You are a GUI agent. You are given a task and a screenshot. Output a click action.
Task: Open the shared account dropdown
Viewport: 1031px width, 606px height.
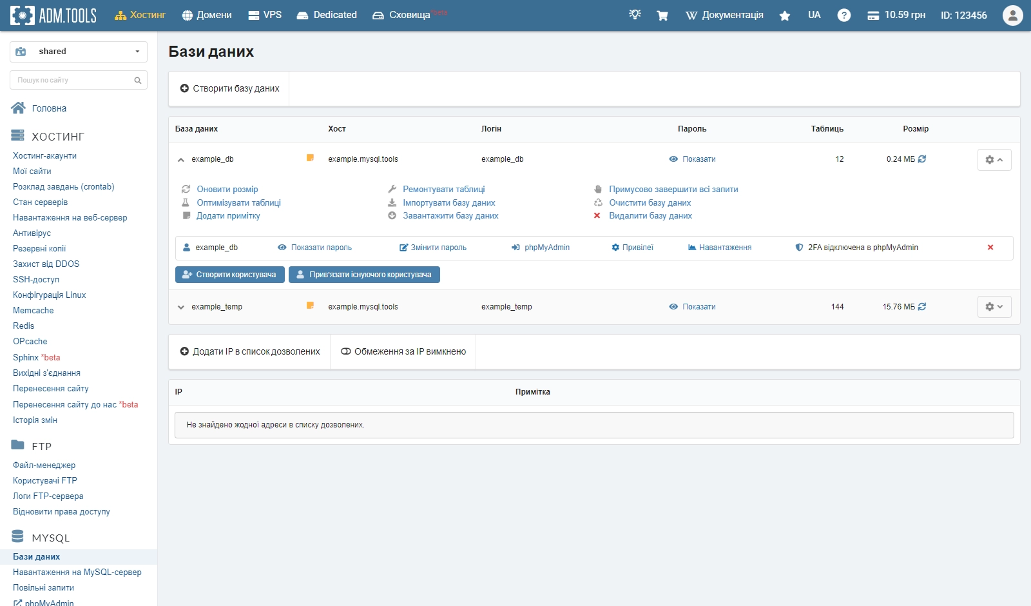(78, 51)
